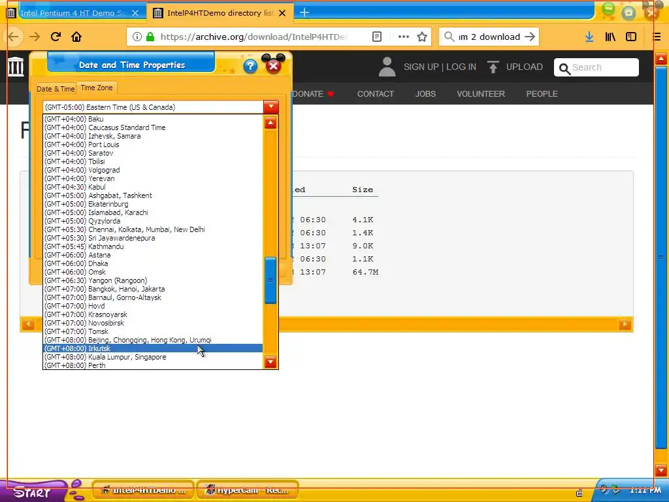Open the START menu

33,492
